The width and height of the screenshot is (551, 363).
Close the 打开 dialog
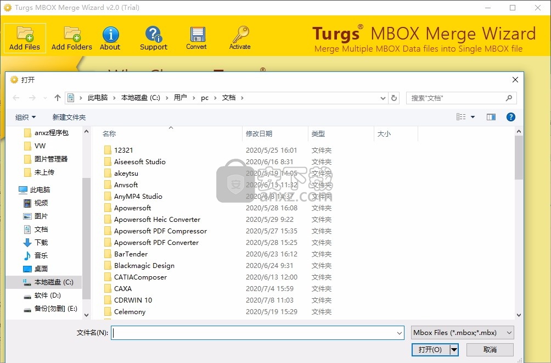point(515,80)
